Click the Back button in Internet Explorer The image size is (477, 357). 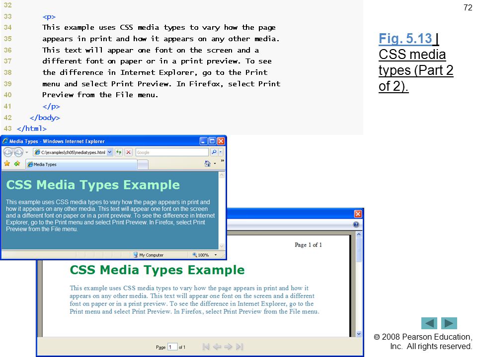(8, 152)
